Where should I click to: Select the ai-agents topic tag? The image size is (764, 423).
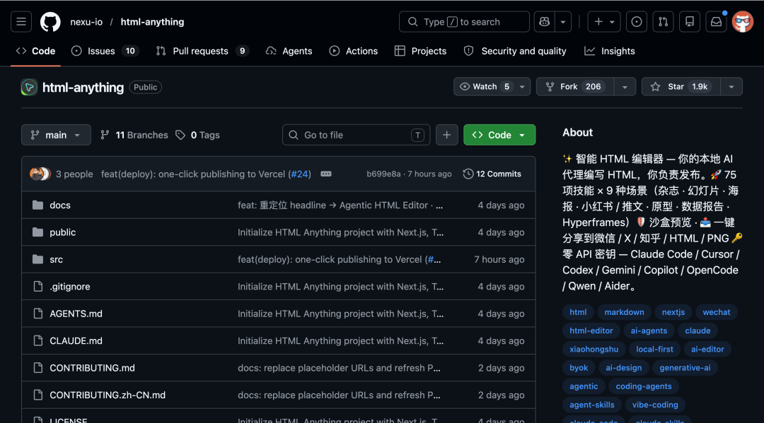coord(649,330)
